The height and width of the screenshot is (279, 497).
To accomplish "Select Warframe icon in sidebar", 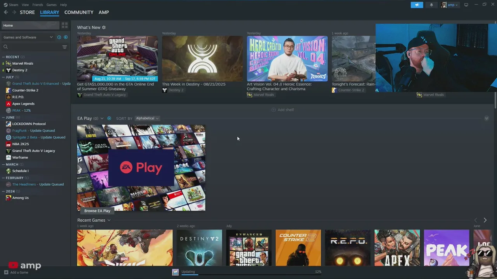I will pyautogui.click(x=9, y=158).
